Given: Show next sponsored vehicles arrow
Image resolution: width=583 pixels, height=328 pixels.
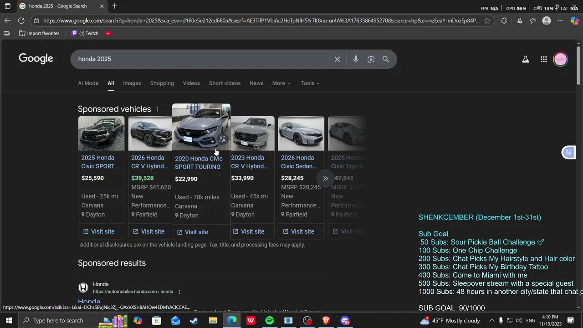Looking at the screenshot, I should click(x=325, y=179).
